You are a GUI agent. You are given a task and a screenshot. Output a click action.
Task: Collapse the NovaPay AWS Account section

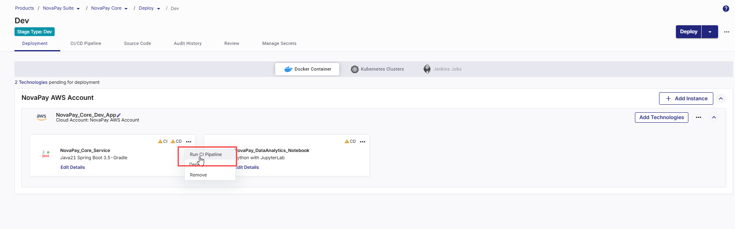[x=721, y=98]
